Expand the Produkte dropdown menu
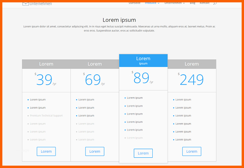 coord(152,3)
